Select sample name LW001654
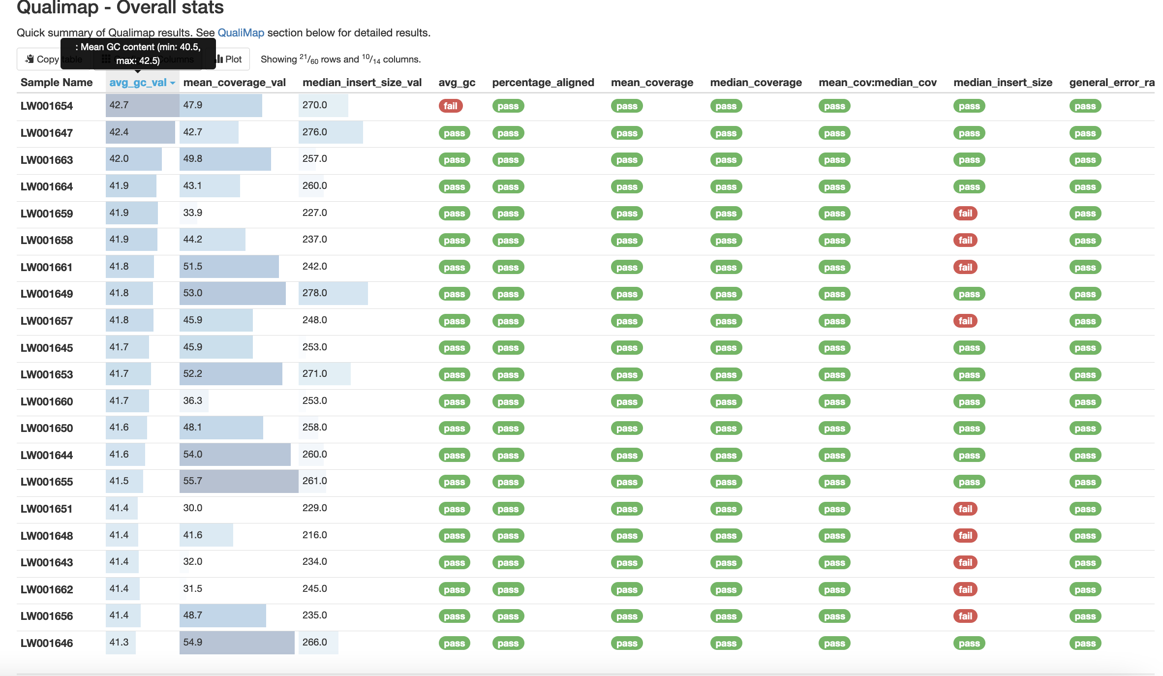1163x676 pixels. 47,106
